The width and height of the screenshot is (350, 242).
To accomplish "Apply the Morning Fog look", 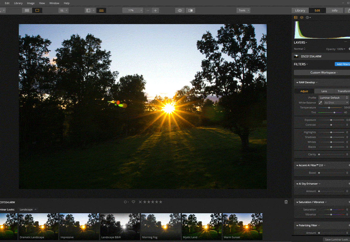I will coord(161,226).
